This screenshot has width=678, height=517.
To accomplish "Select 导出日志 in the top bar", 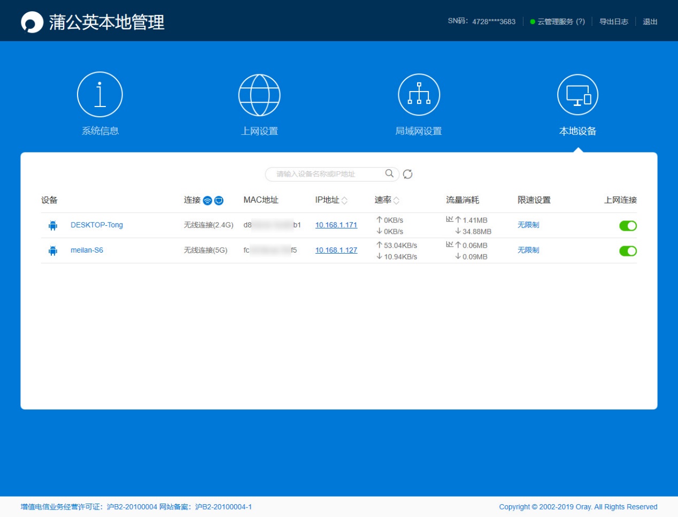I will click(614, 22).
